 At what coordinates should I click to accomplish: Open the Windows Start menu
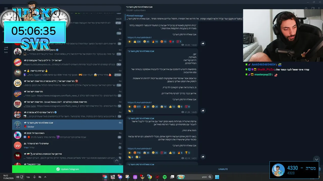[217, 177]
